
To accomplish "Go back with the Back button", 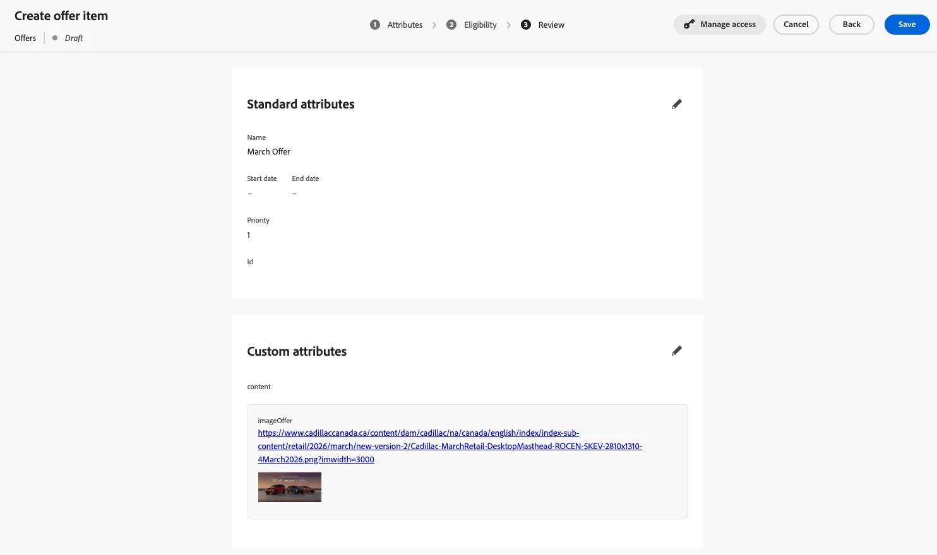I will click(852, 25).
